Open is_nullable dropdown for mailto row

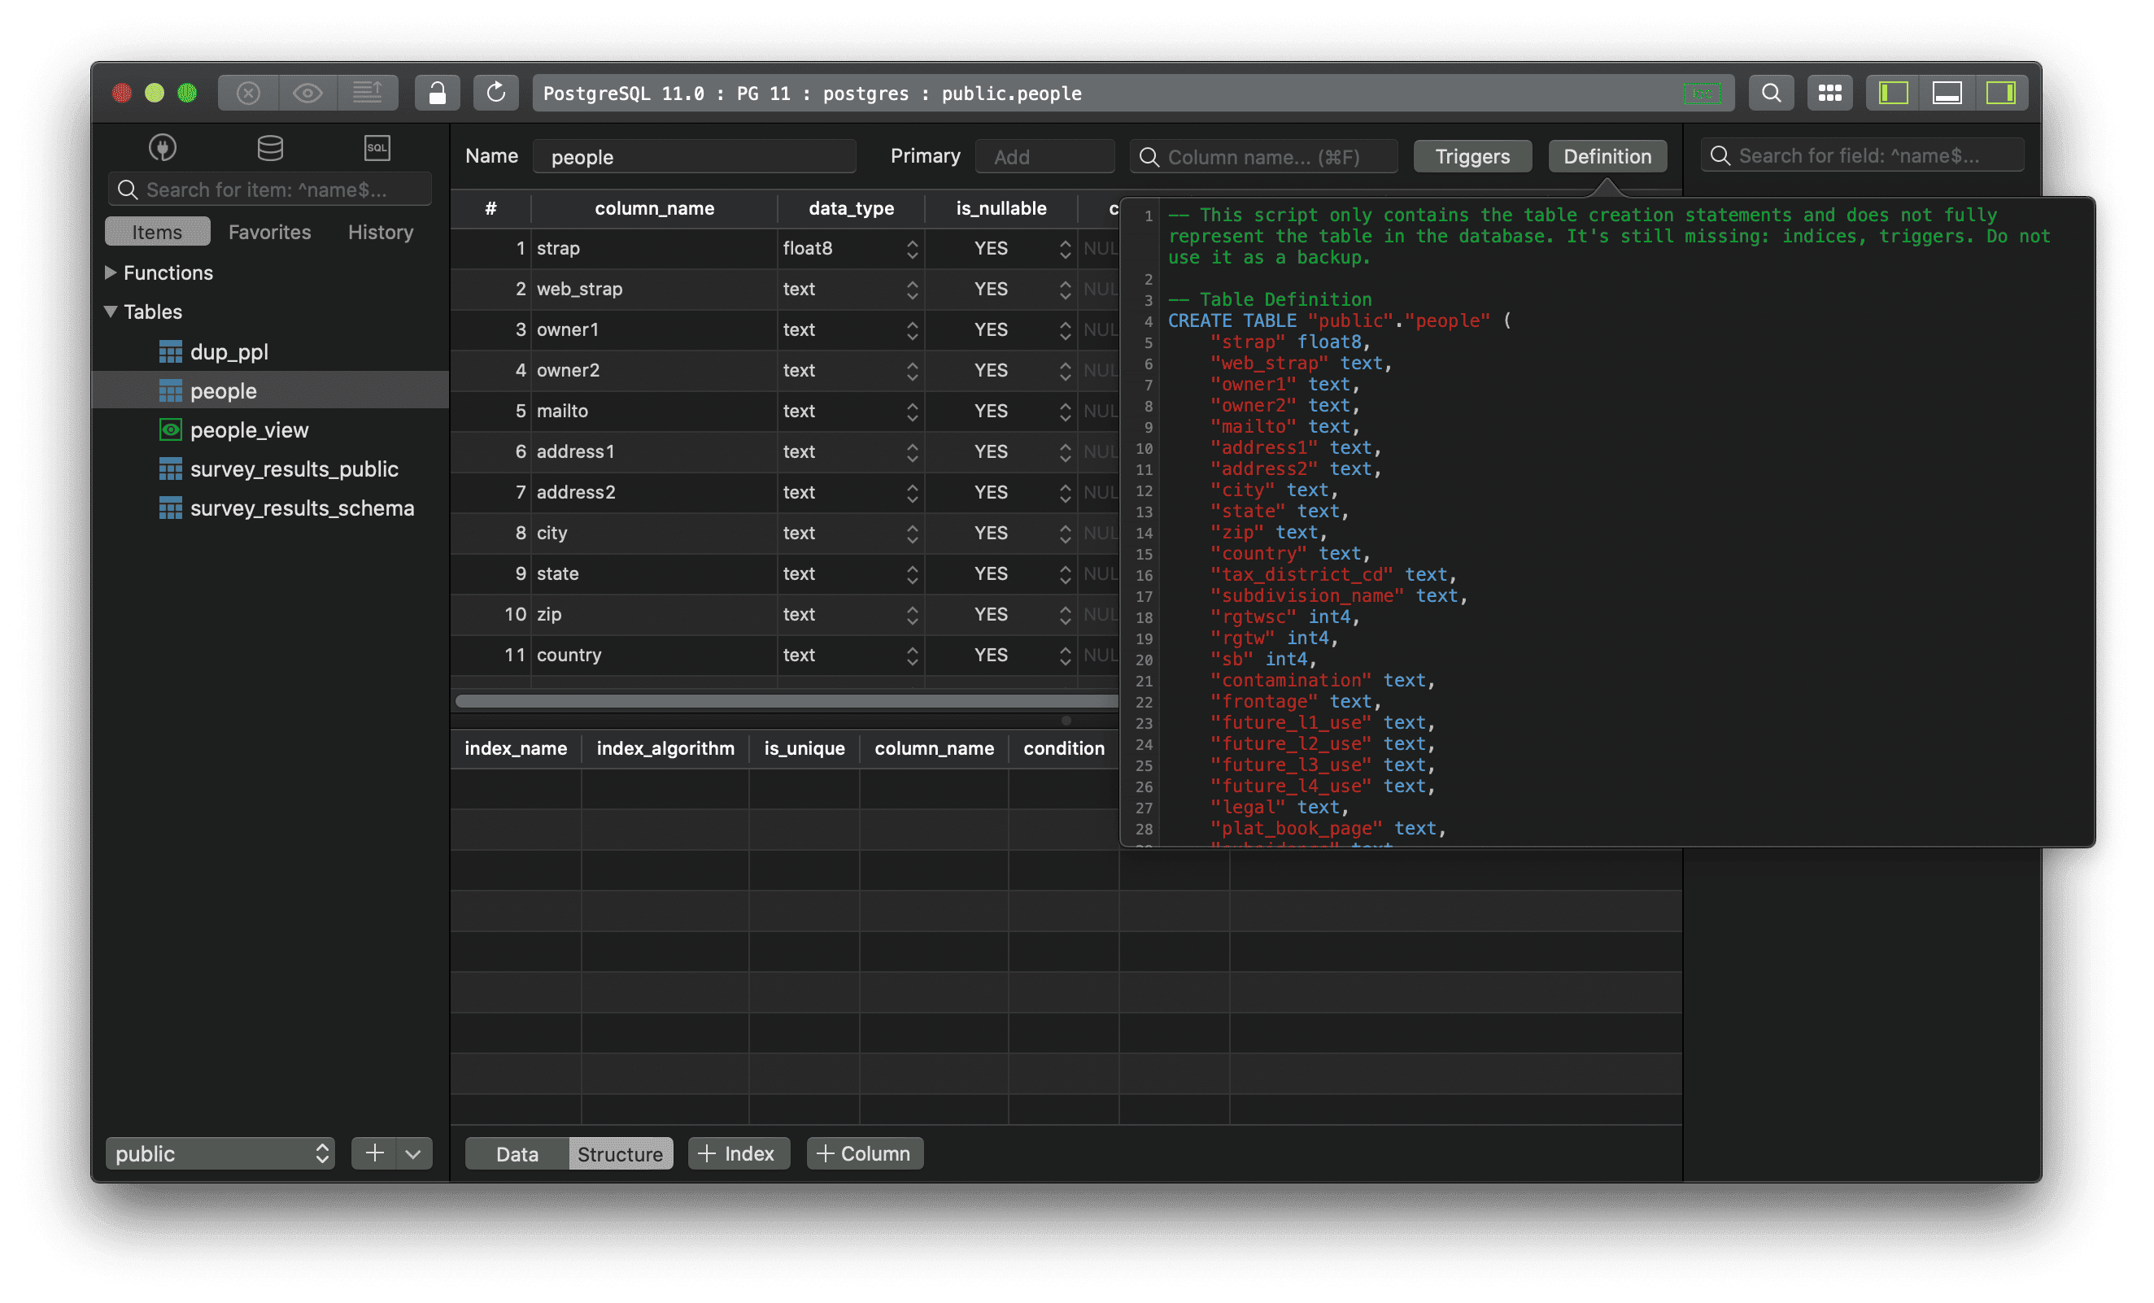tap(1065, 411)
